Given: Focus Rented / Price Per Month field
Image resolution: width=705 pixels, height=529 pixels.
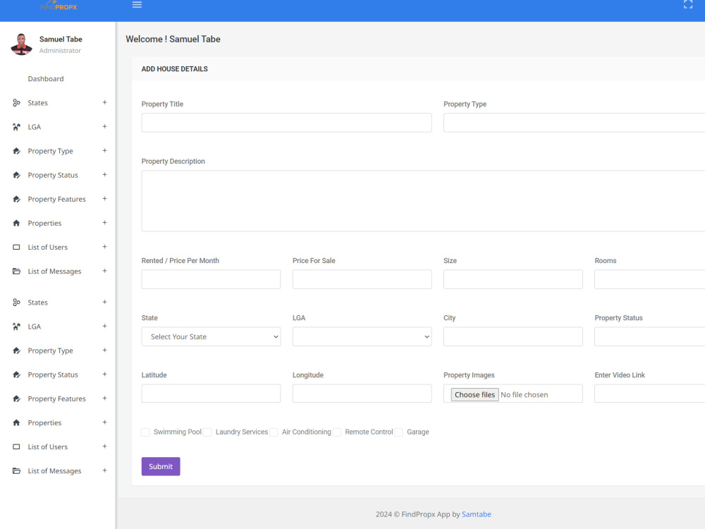Looking at the screenshot, I should [x=211, y=279].
